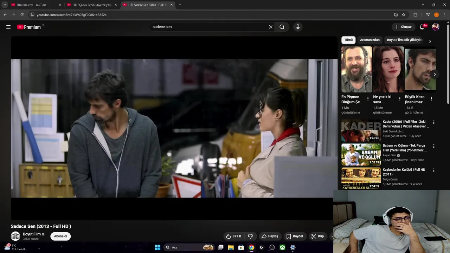Open options for Büyük Kaza short
This screenshot has width=450, height=253.
(x=431, y=99)
